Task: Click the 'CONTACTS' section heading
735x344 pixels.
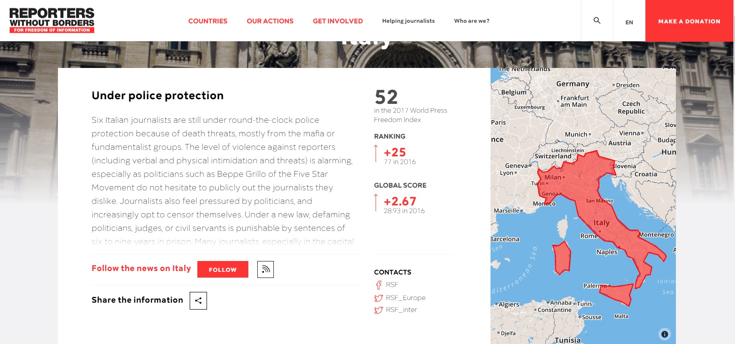Action: click(392, 272)
